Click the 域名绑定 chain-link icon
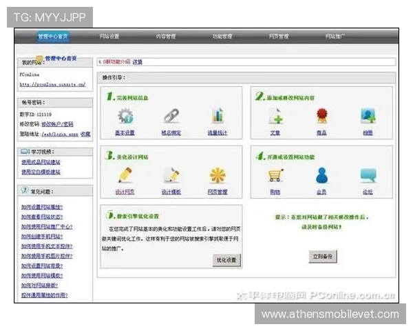This screenshot has width=413, height=331. click(171, 116)
